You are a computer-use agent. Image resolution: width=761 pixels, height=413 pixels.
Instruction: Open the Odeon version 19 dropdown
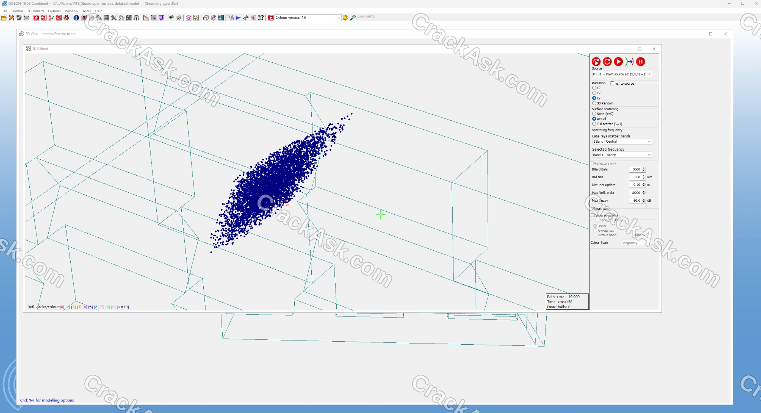pos(308,18)
